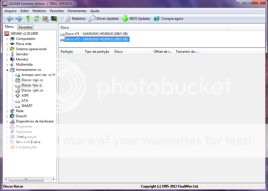This screenshot has height=191, width=268.
Task: Select Disco nº1 SAMSUNG HD204UI entry
Action: [96, 34]
